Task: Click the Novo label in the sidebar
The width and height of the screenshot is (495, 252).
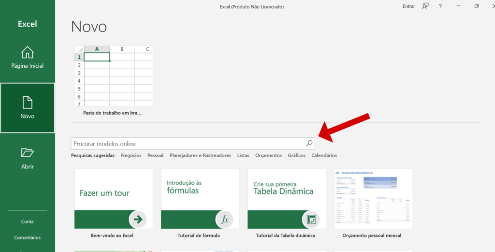Action: tap(28, 116)
